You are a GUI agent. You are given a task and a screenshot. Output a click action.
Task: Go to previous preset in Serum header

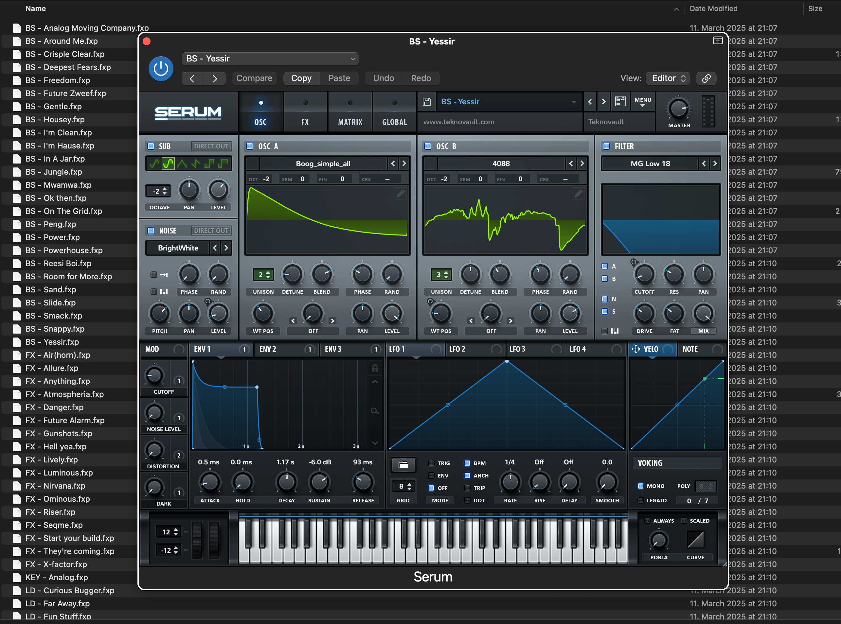coord(590,102)
